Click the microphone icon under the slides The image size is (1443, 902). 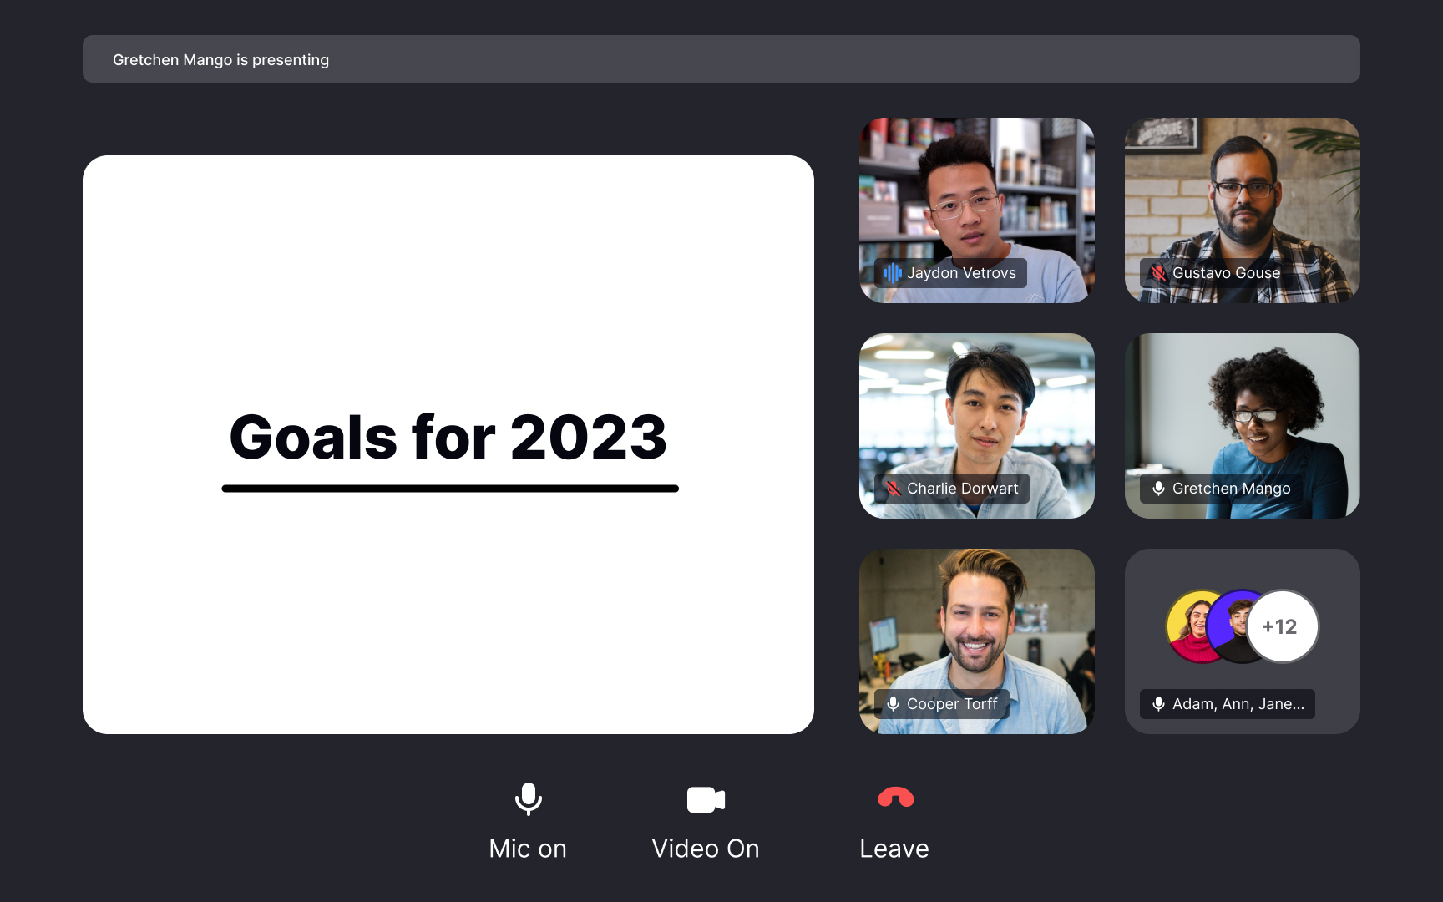pos(528,799)
